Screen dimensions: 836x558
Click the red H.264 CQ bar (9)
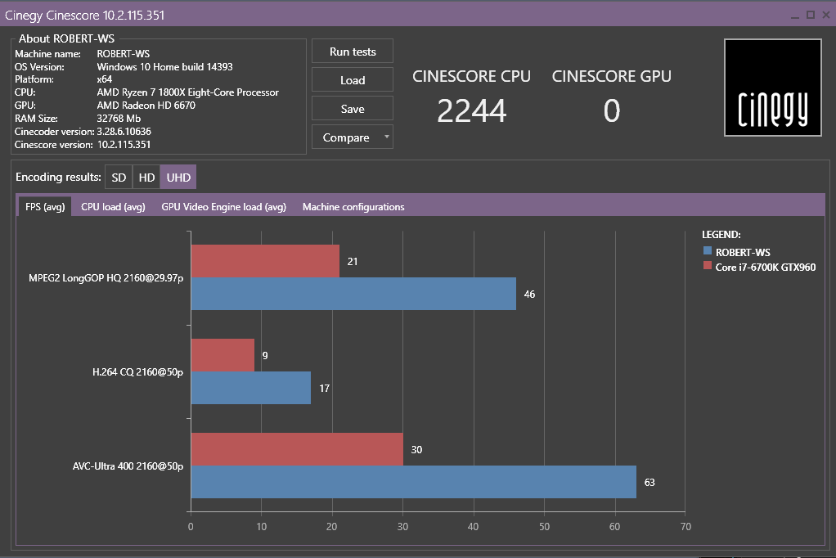pyautogui.click(x=222, y=355)
